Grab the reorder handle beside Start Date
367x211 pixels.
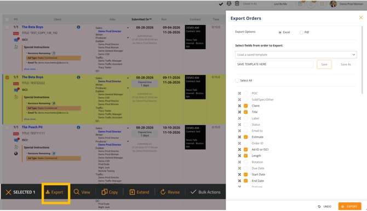(239, 174)
